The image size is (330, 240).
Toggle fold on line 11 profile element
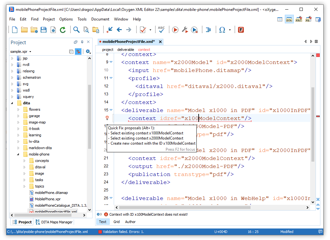(x=111, y=78)
